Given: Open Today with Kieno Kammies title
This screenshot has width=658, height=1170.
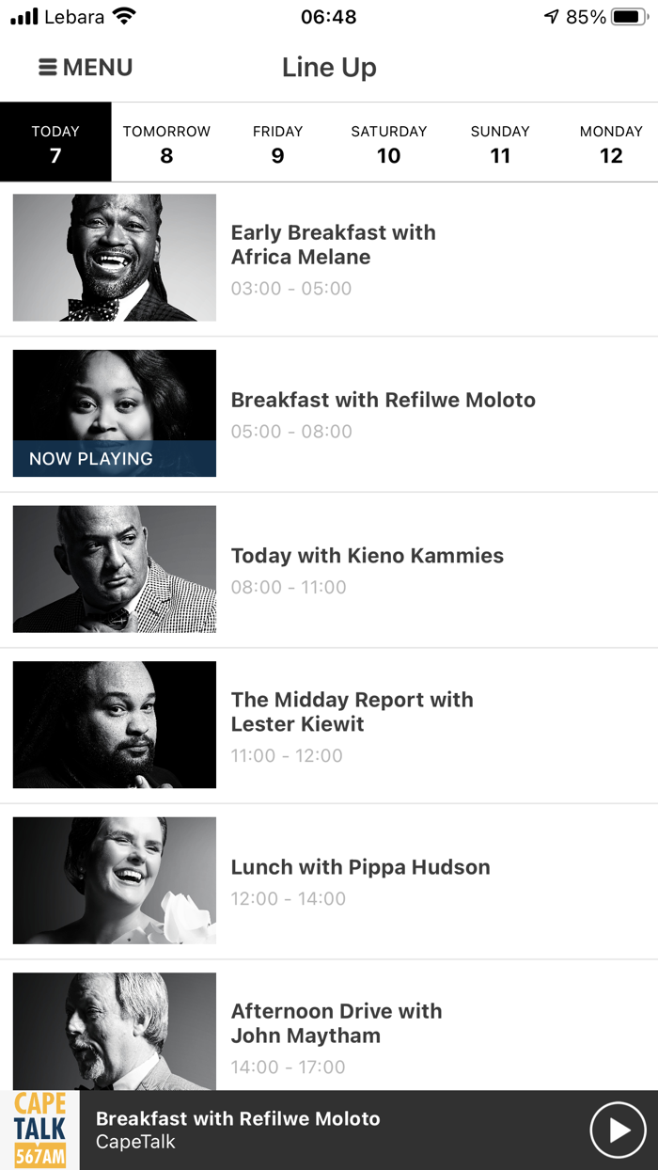Looking at the screenshot, I should [x=367, y=556].
